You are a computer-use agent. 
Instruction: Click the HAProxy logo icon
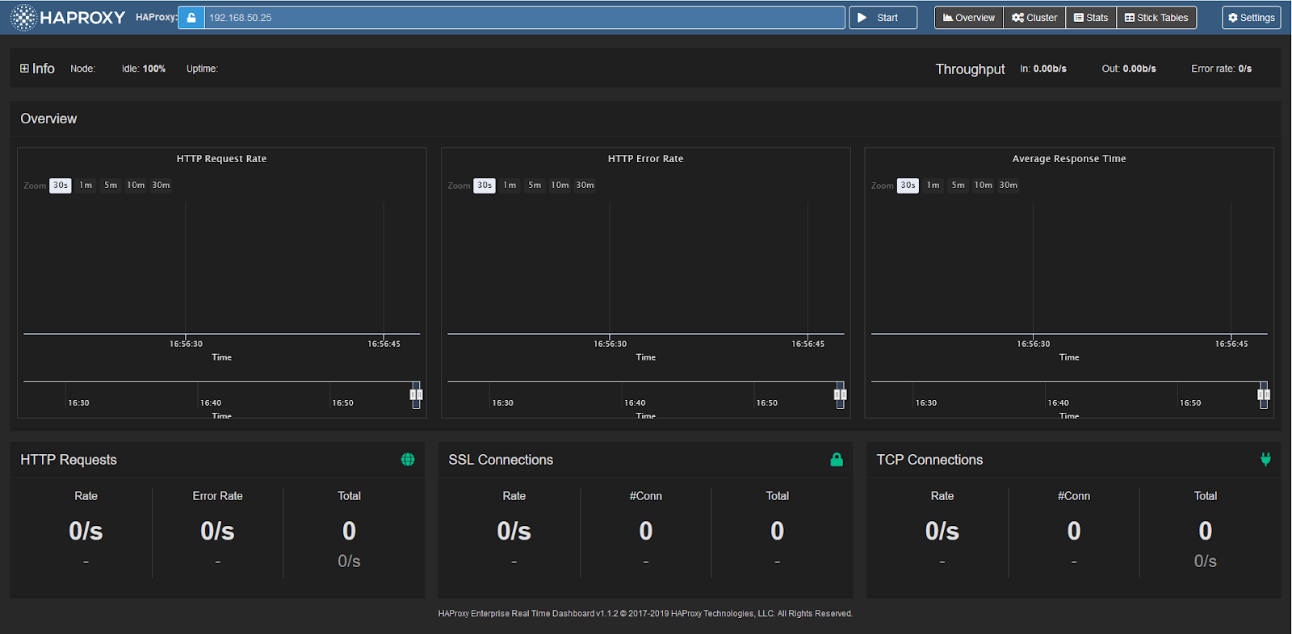tap(23, 18)
